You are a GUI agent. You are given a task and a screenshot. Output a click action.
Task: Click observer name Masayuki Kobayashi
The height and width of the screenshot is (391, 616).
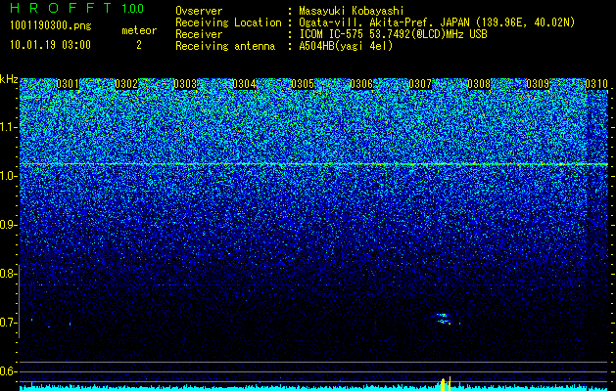(352, 11)
